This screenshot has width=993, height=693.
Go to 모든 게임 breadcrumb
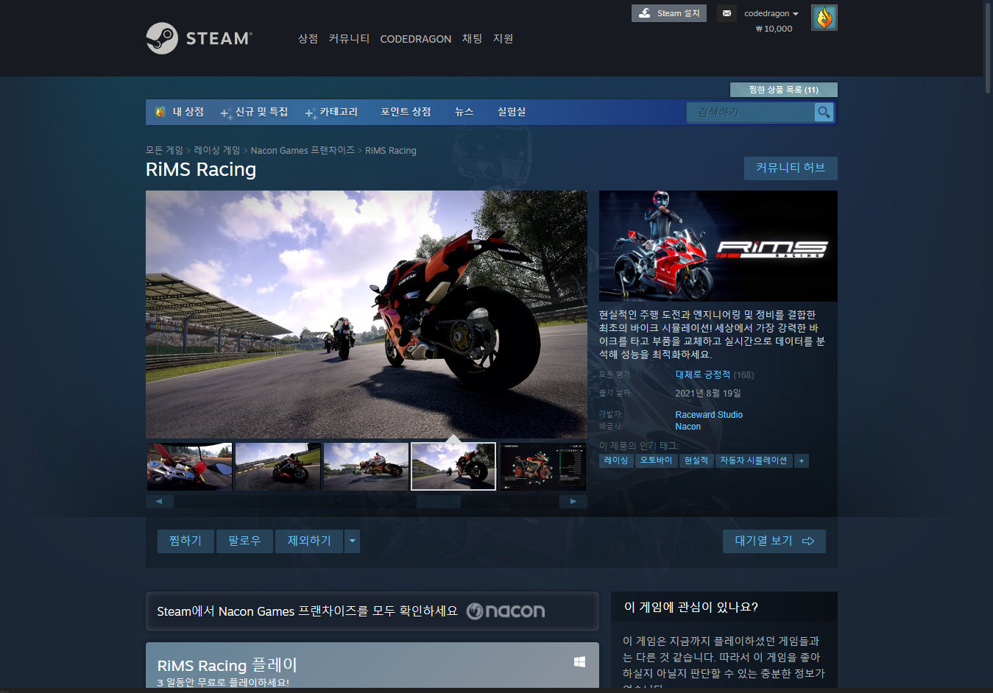click(x=164, y=150)
